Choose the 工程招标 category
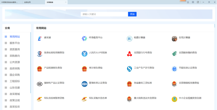Screen dimensions: 217x110 (x=15, y=81)
